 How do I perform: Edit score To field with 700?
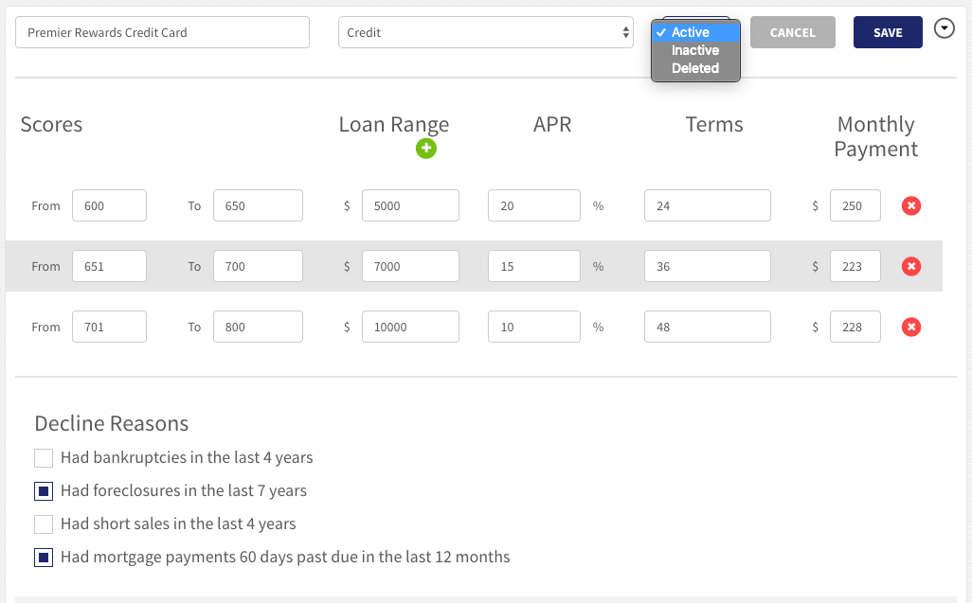[258, 266]
